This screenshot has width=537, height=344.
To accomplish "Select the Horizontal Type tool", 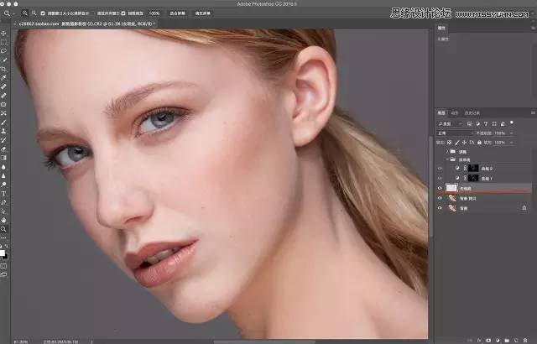I will 4,192.
